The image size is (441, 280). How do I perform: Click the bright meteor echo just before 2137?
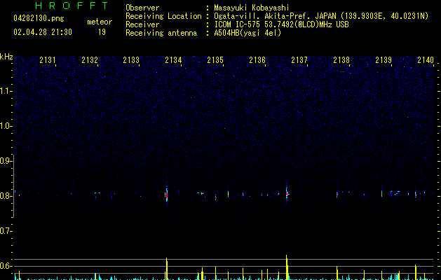tap(287, 193)
